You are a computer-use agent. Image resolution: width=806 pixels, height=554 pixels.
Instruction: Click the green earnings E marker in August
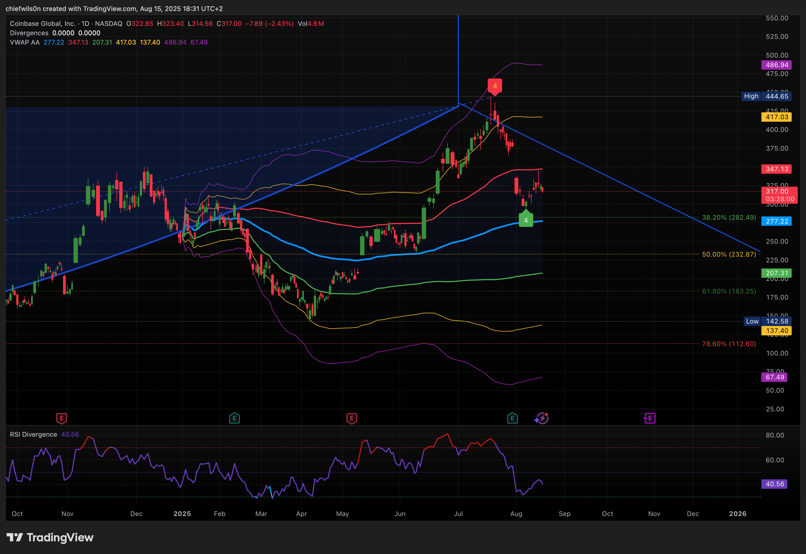(x=513, y=418)
